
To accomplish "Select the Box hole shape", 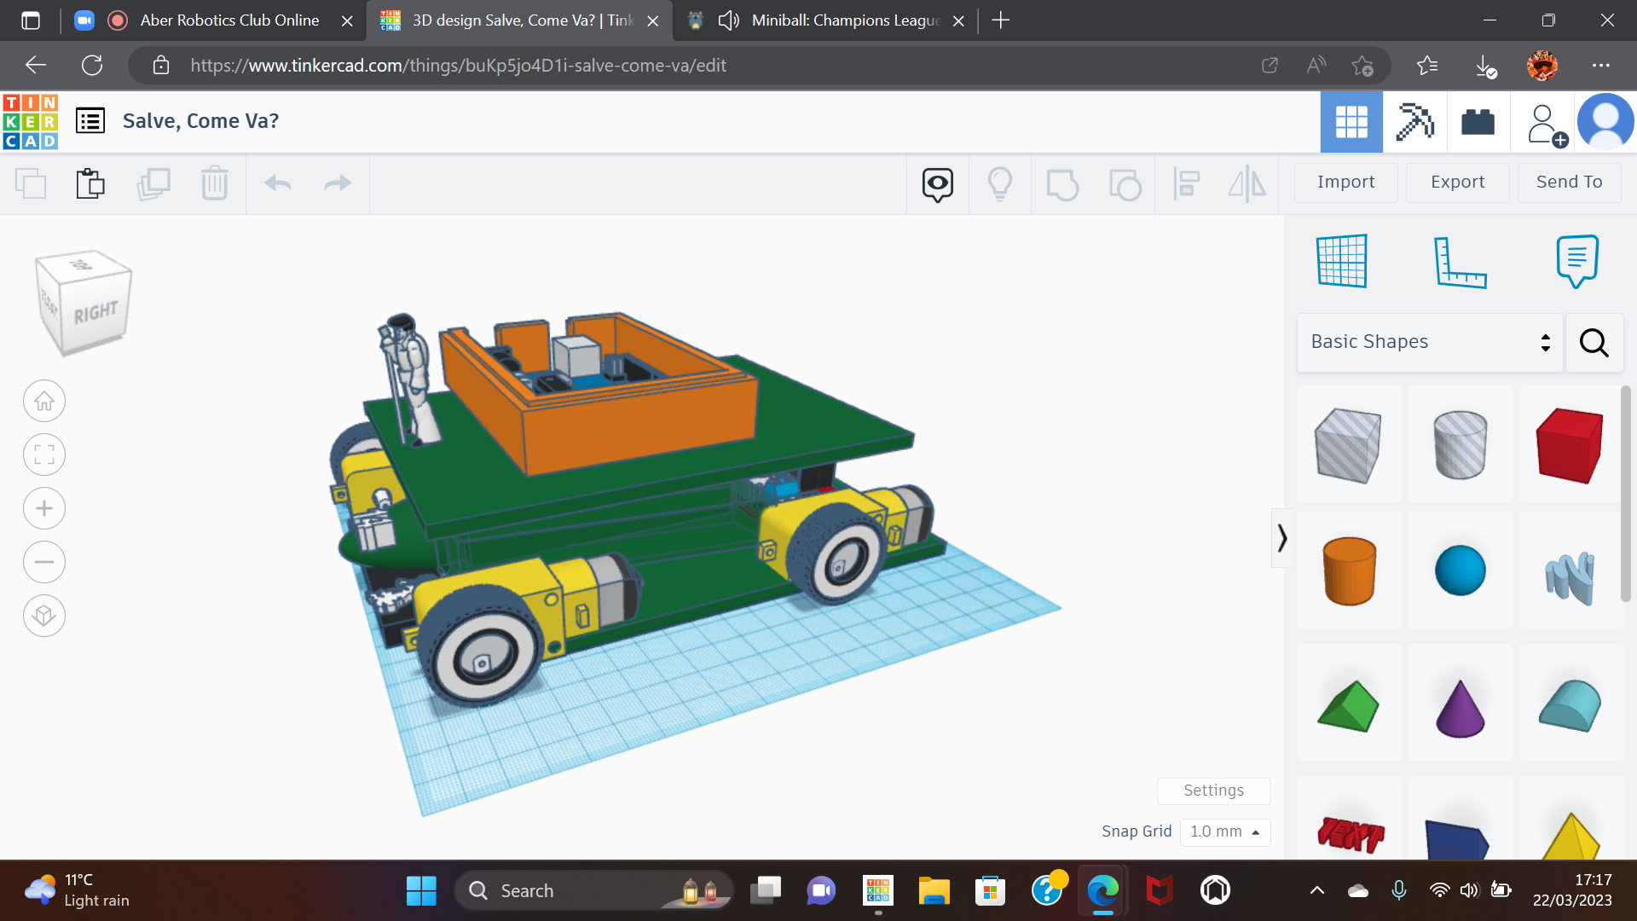I will [1349, 444].
